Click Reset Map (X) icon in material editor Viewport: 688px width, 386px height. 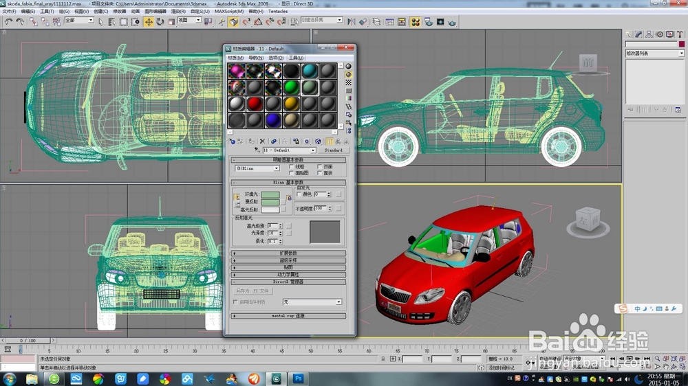[262, 141]
